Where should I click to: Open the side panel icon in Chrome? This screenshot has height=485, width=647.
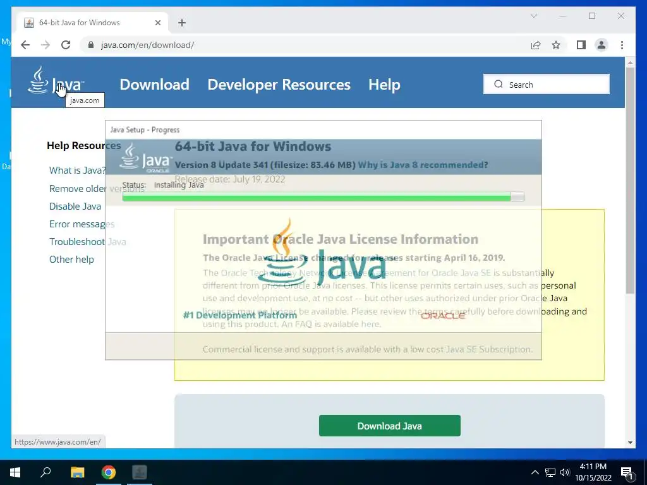click(x=581, y=45)
